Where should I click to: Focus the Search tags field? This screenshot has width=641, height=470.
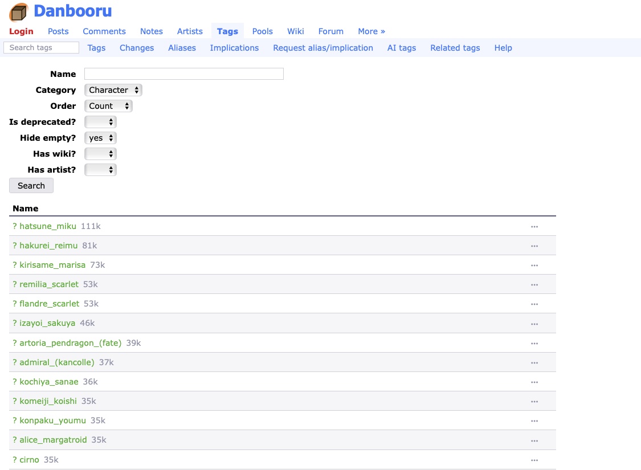(41, 47)
